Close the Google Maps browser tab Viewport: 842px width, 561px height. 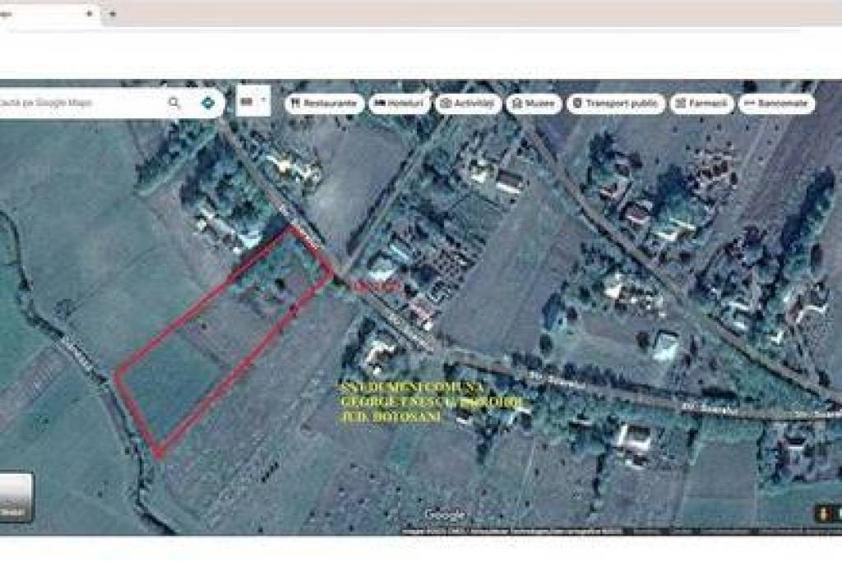tap(89, 14)
